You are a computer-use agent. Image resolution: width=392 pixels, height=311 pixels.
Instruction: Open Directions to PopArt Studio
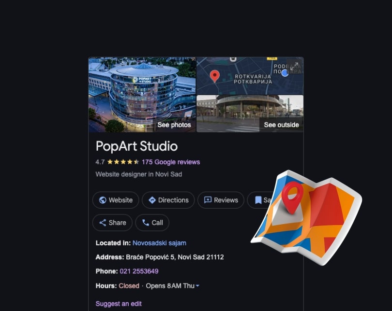coord(168,200)
